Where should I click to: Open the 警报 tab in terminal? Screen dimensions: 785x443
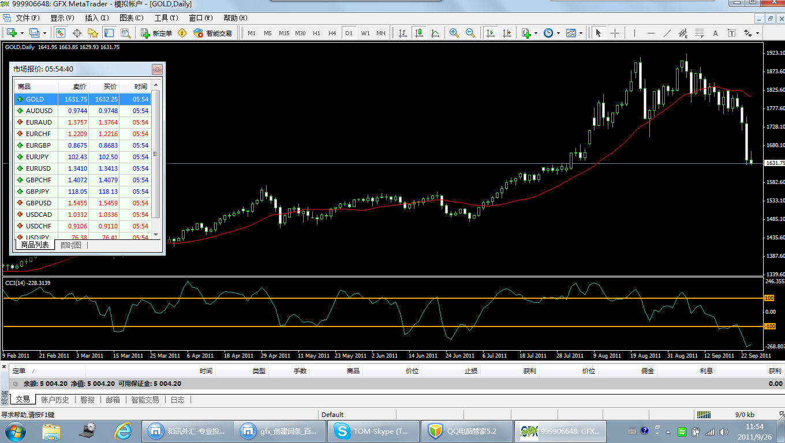click(88, 399)
